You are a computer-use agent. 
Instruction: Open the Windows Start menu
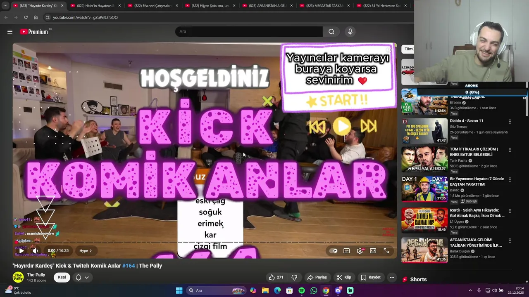click(179, 290)
